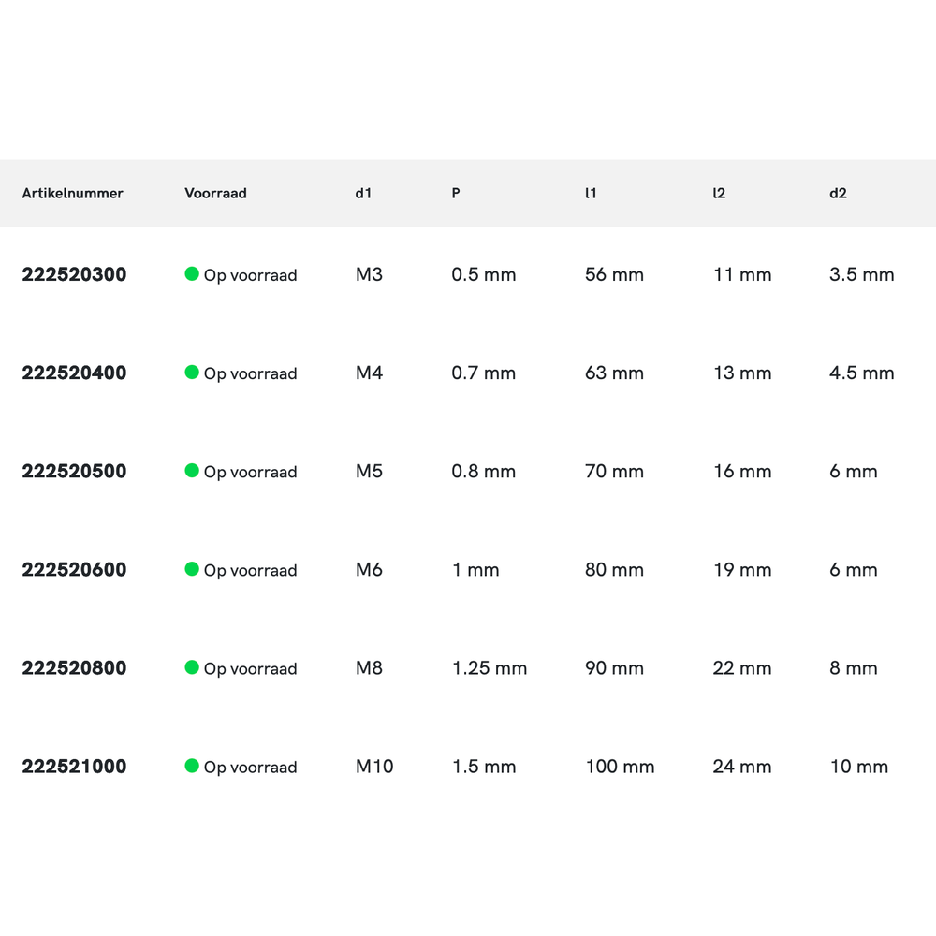Viewport: 936px width, 936px height.
Task: Click the Artikelnummer column header
Action: coord(73,194)
